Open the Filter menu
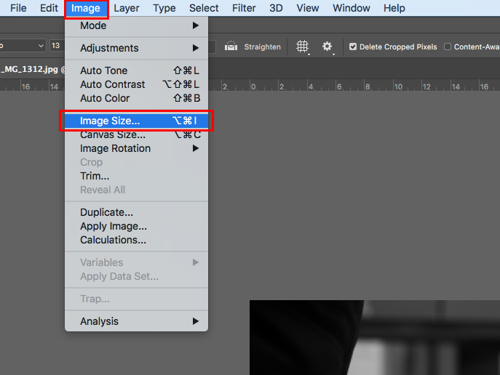 pyautogui.click(x=244, y=8)
